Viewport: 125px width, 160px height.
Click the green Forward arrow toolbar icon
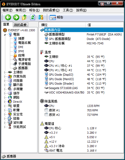[x=16, y=17]
